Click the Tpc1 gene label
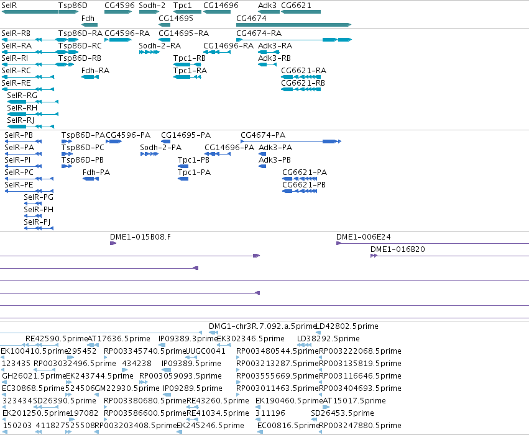 182,6
